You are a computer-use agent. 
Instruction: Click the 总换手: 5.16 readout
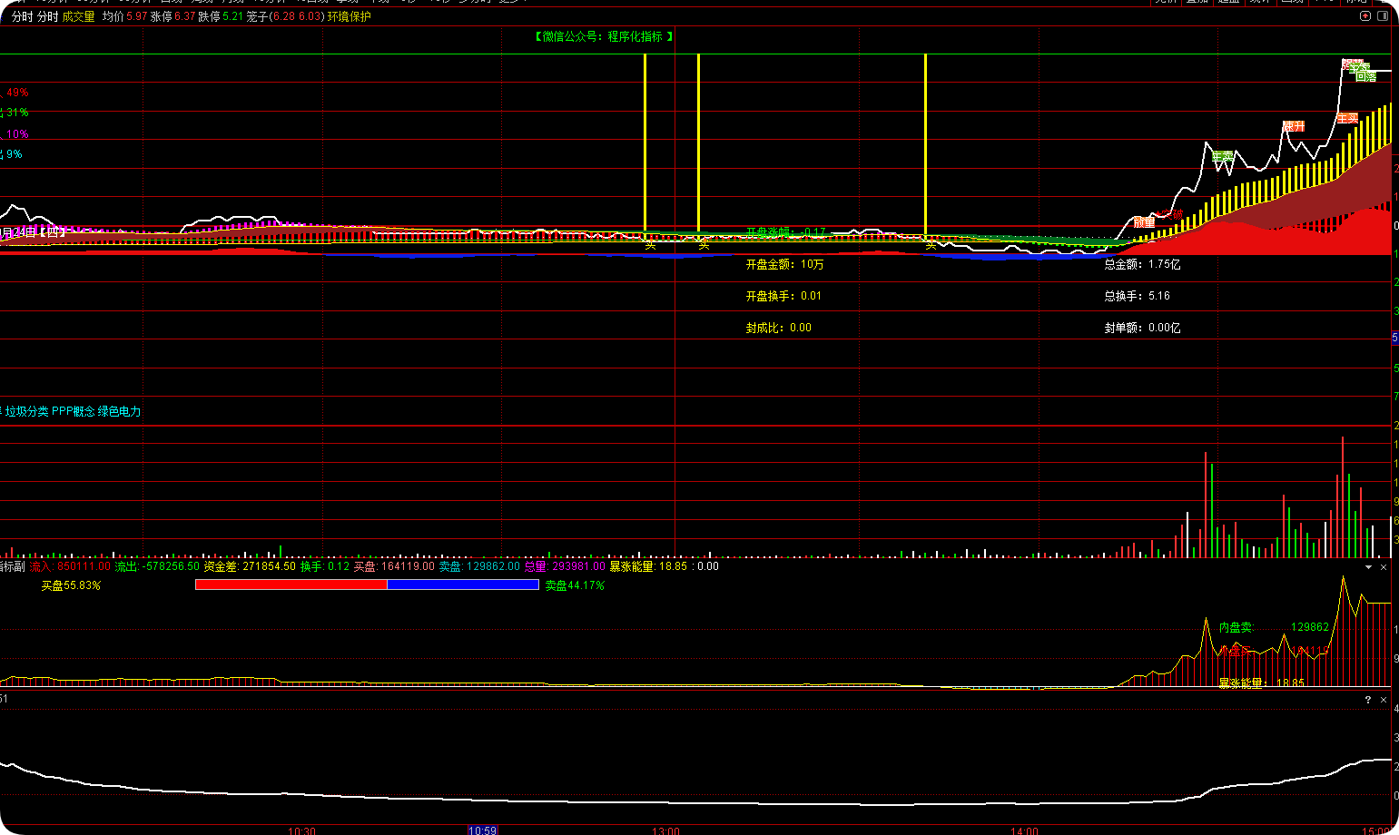[x=1137, y=296]
